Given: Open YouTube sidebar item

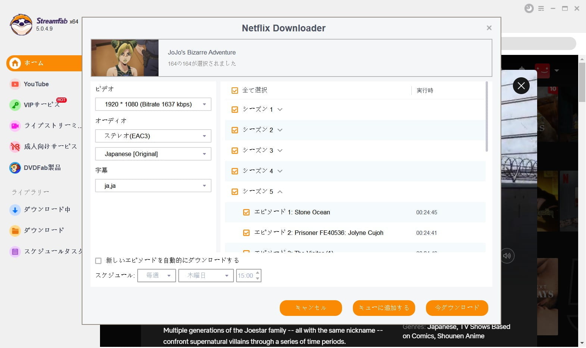Looking at the screenshot, I should [x=36, y=84].
